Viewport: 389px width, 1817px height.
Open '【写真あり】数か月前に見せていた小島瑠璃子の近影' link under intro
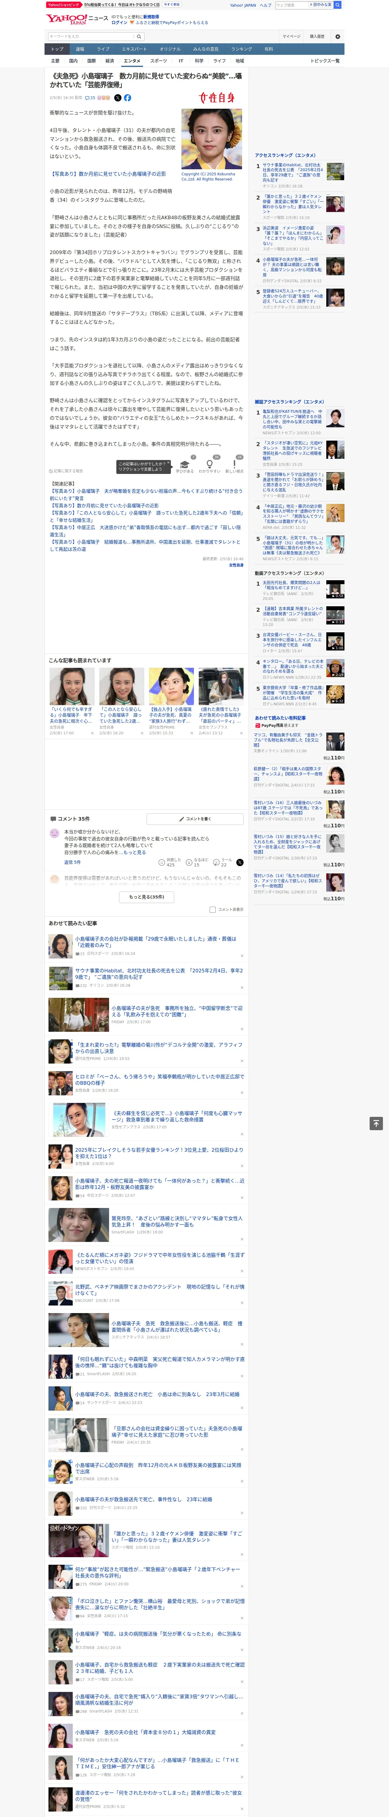pos(108,174)
